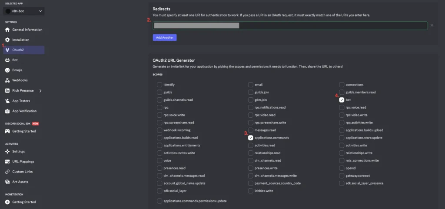Screen dimensions: 445x209
Task: Click the Emojis smiley icon
Action: pyautogui.click(x=7, y=70)
